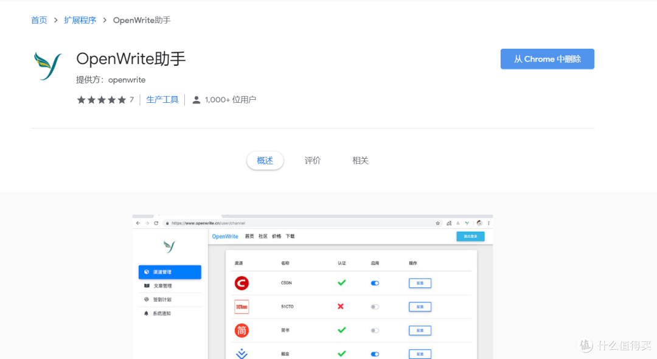Image resolution: width=657 pixels, height=359 pixels.
Task: Click the 配置 button in 掘金 row
Action: click(x=420, y=354)
